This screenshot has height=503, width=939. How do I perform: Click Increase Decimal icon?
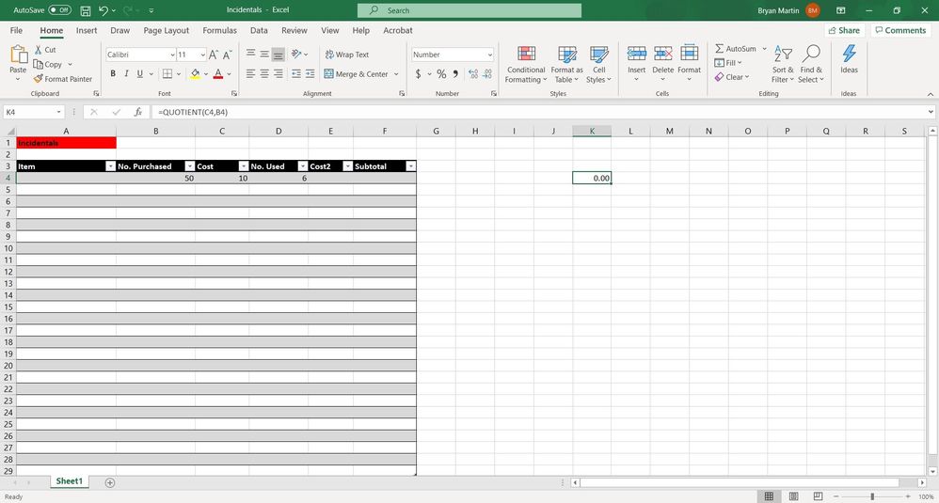coord(473,73)
